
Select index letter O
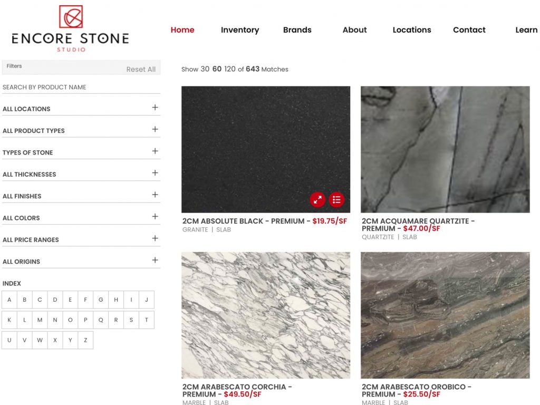coord(70,320)
